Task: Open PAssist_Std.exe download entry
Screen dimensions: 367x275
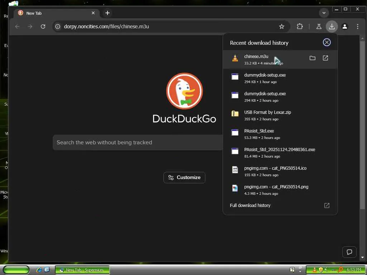Action: click(x=280, y=134)
